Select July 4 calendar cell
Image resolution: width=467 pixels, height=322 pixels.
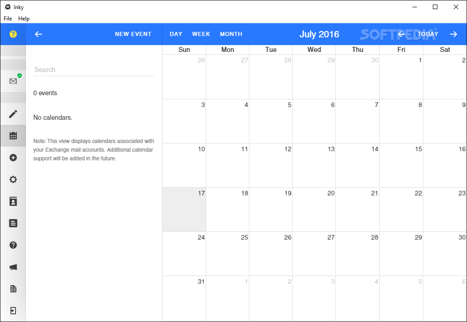[x=228, y=121]
